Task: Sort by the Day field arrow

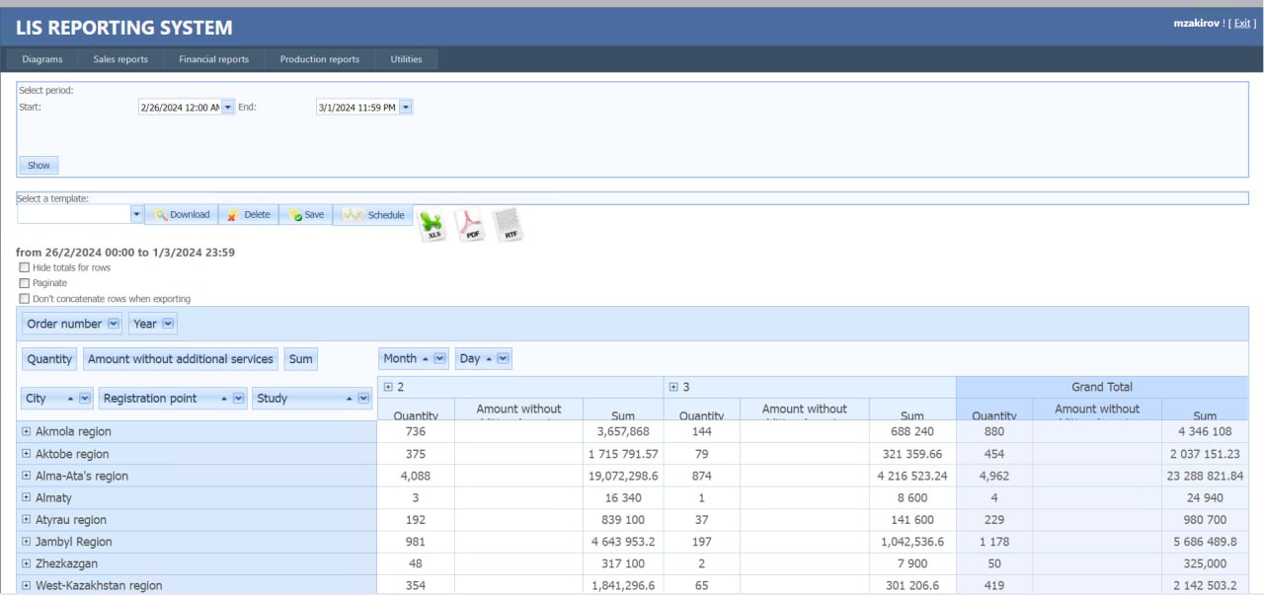Action: point(488,358)
